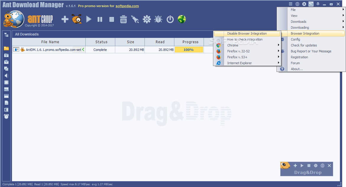The image size is (346, 187).
Task: Click the wireframe globe icon in title bar
Action: (x=298, y=4)
